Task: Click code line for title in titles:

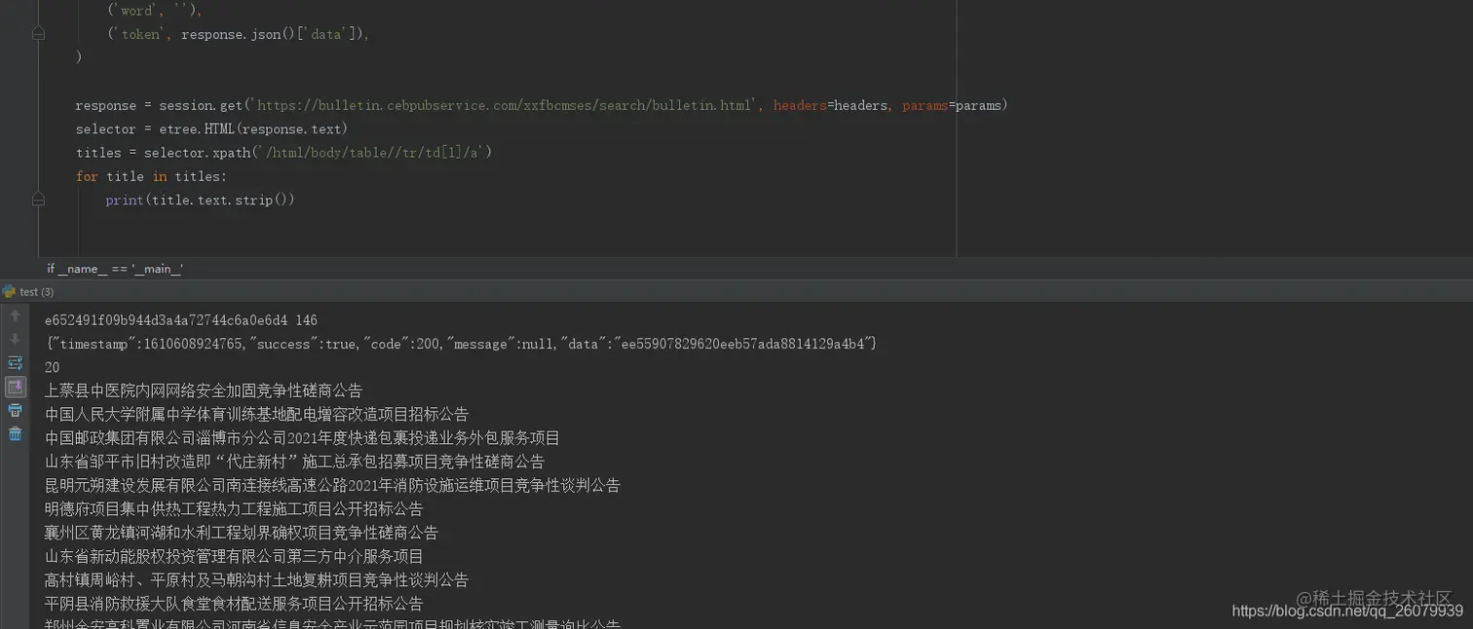Action: [x=151, y=176]
